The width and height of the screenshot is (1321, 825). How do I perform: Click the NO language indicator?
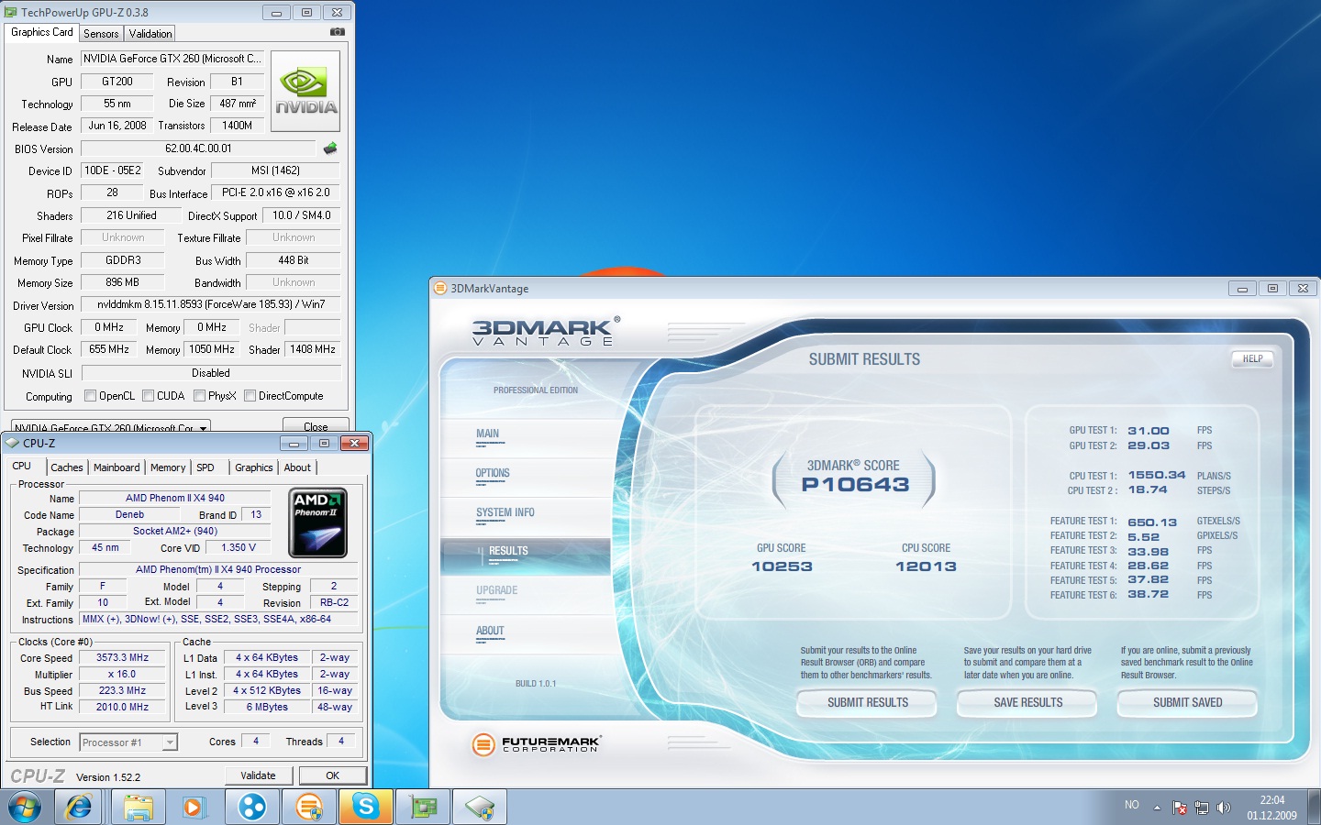[x=1132, y=805]
